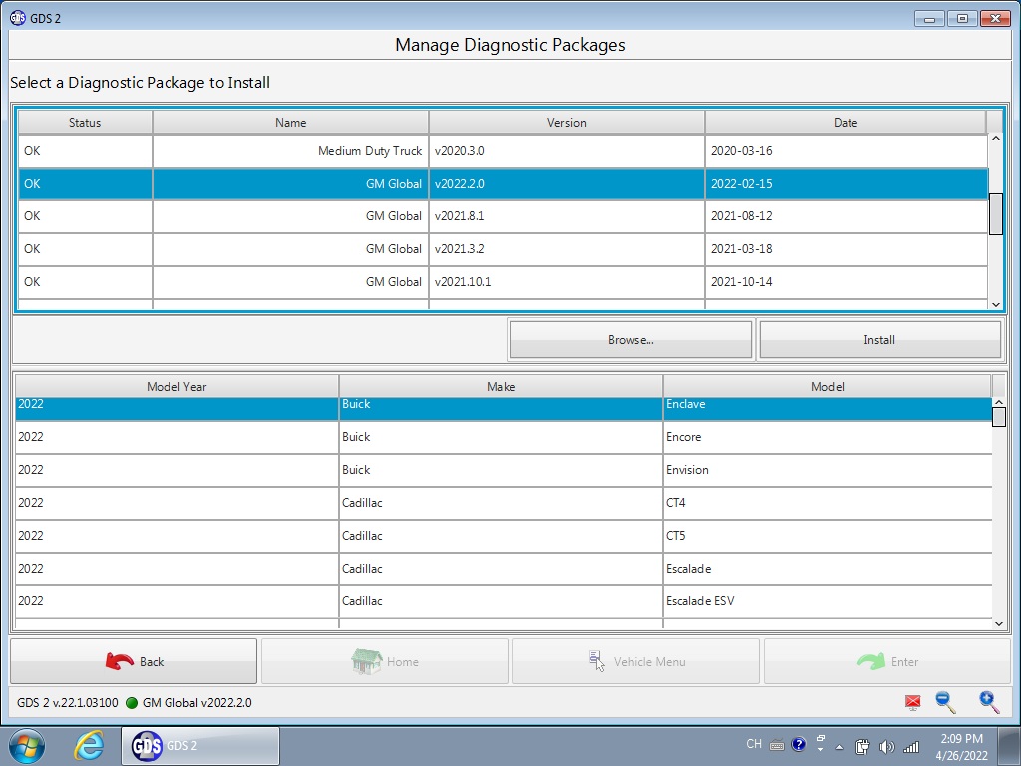This screenshot has height=766, width=1021.
Task: Open the Windows Start menu
Action: 26,745
